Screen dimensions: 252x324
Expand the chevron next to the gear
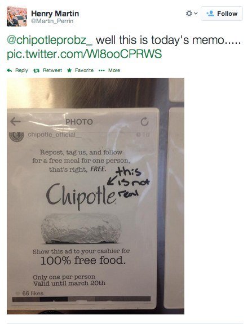196,14
